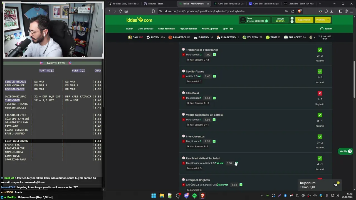Select the FUTBOL 329 category
This screenshot has height=200, width=356.
pos(156,37)
